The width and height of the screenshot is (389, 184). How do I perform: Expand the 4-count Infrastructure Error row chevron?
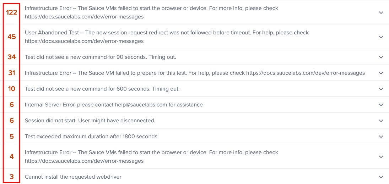pyautogui.click(x=381, y=157)
